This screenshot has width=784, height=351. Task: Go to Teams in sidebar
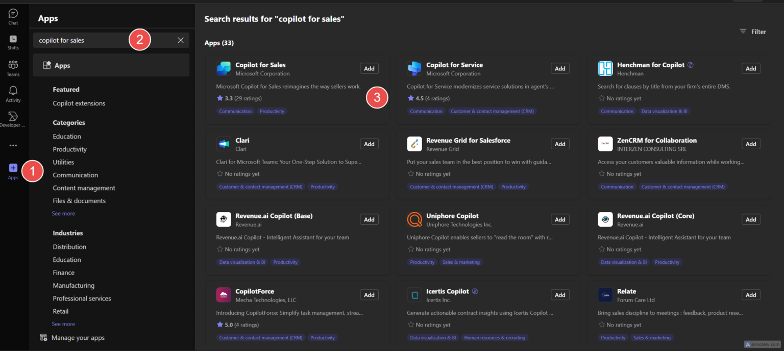(x=13, y=68)
